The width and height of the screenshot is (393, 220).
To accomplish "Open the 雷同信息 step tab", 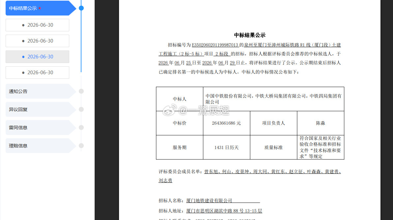I will click(x=40, y=127).
